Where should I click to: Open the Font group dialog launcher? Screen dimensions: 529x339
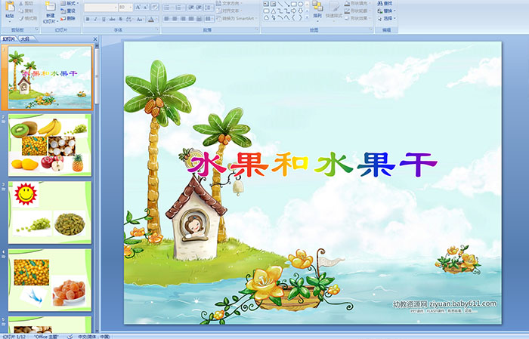[x=157, y=30]
